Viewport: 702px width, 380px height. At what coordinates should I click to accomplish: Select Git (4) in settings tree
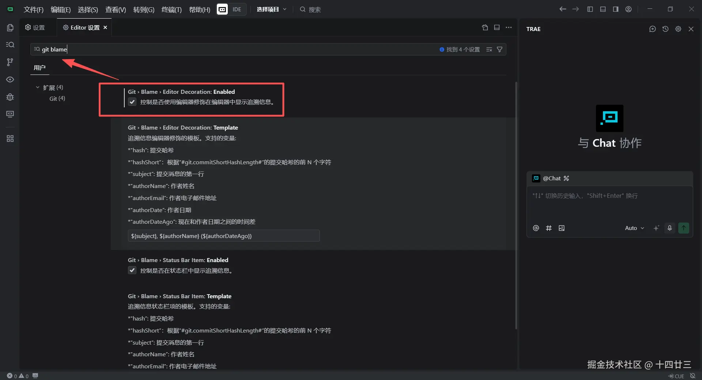coord(57,99)
